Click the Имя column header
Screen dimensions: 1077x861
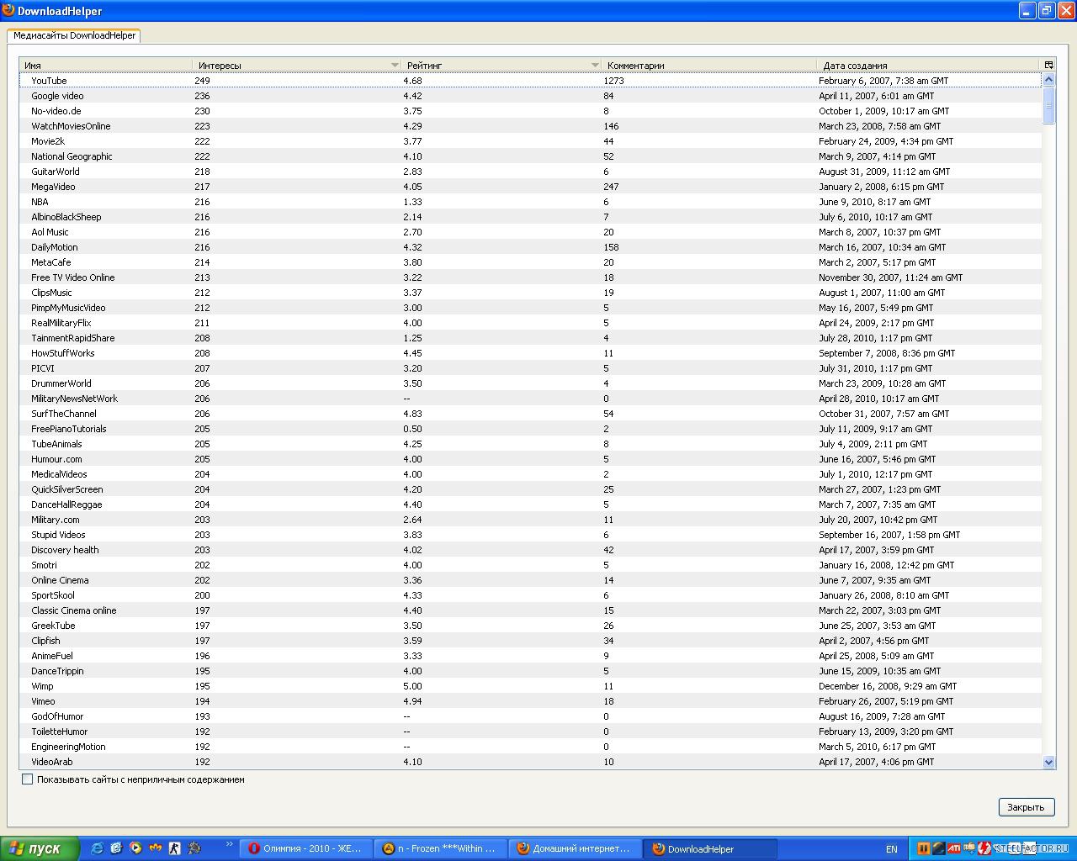pyautogui.click(x=105, y=65)
